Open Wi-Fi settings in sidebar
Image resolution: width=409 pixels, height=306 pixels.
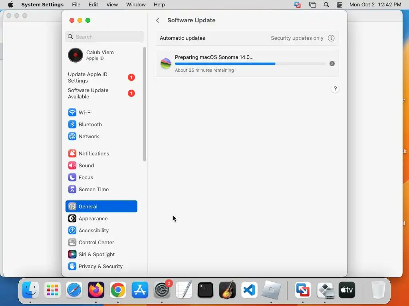(101, 112)
